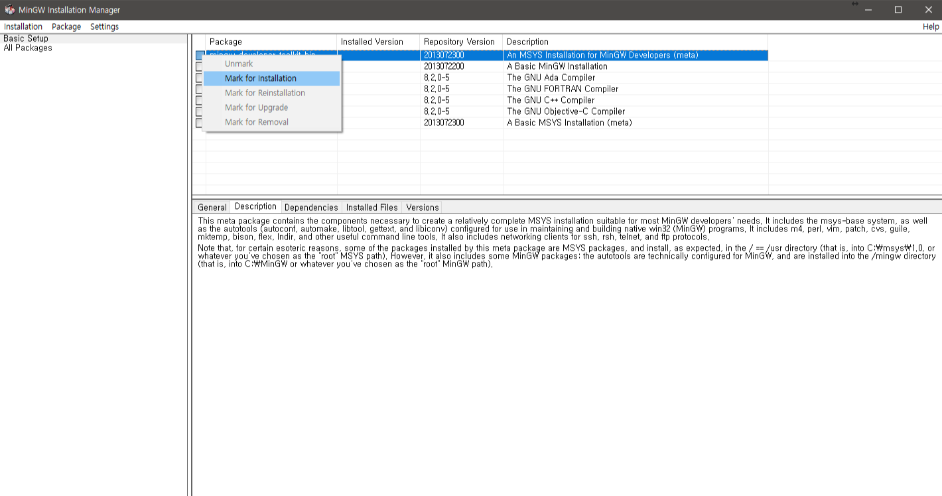
Task: Toggle checkbox of Basic MSYS Installation row
Action: (199, 123)
